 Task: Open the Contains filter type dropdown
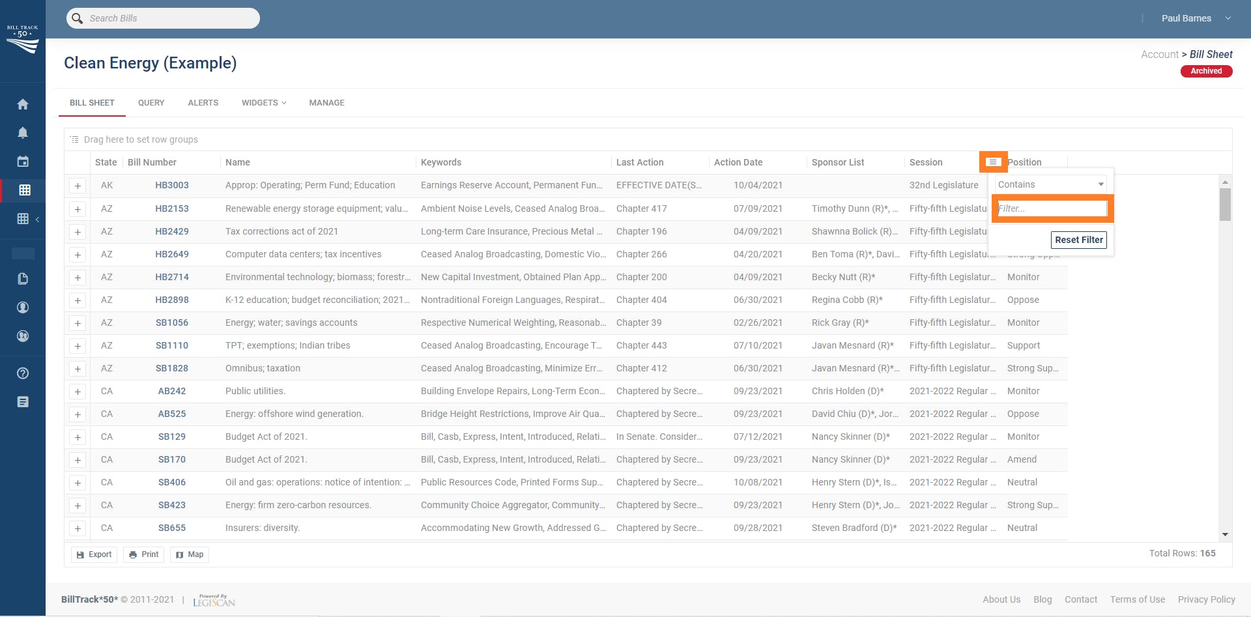click(1050, 184)
